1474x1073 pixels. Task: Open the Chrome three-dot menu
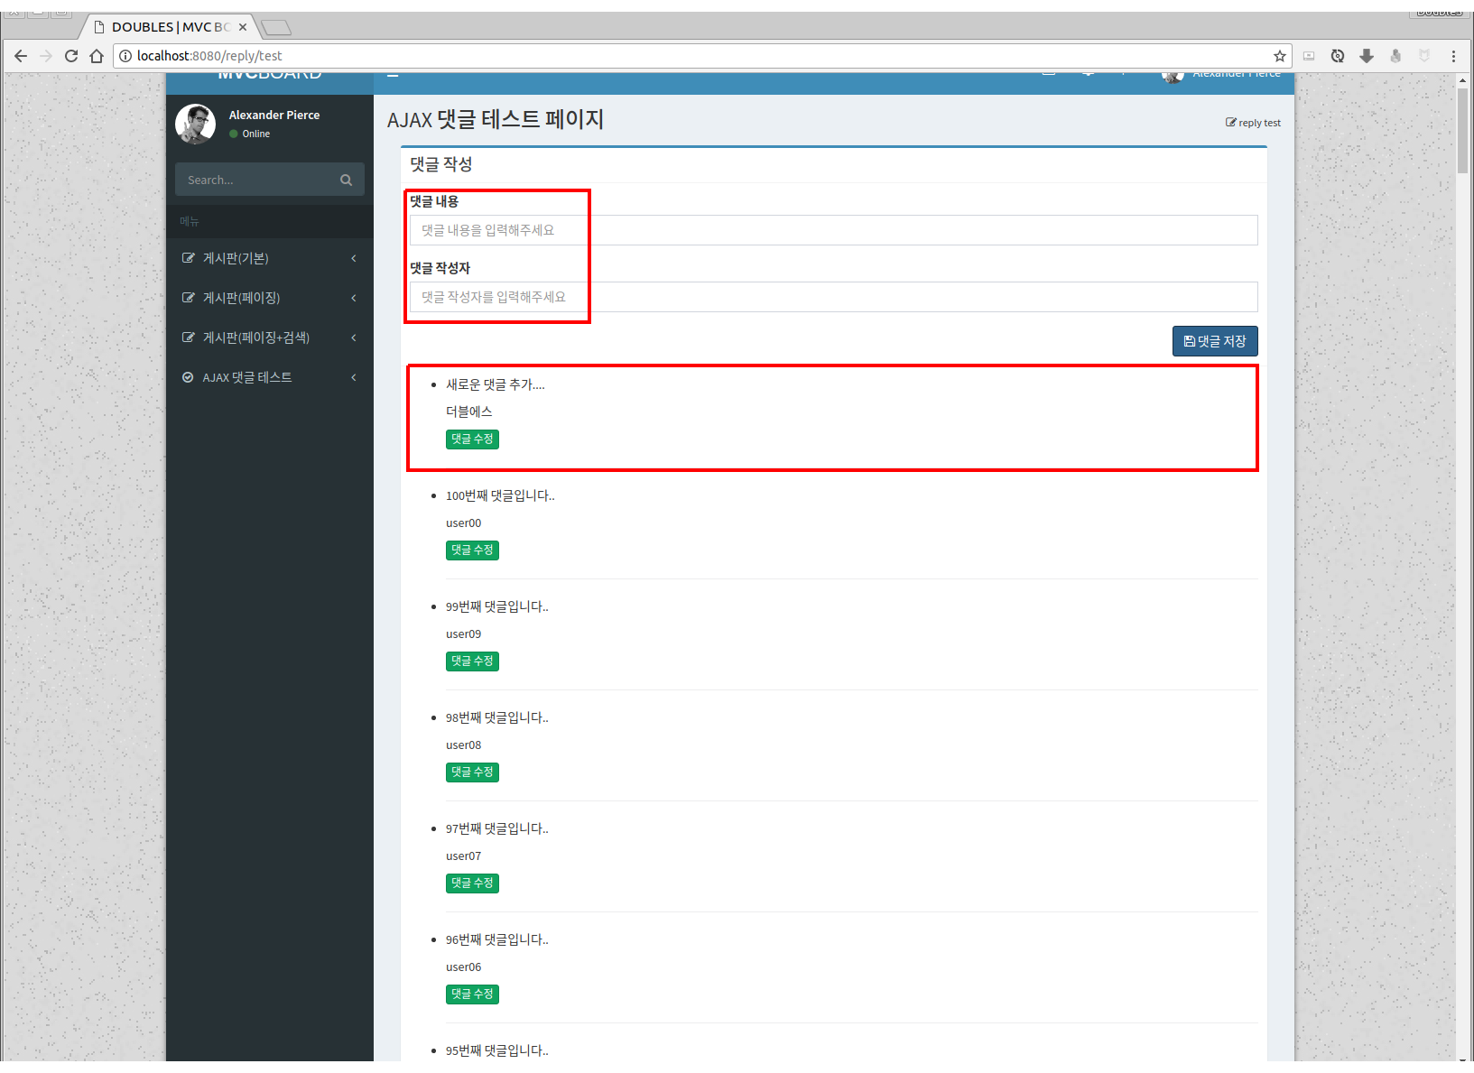(1453, 56)
